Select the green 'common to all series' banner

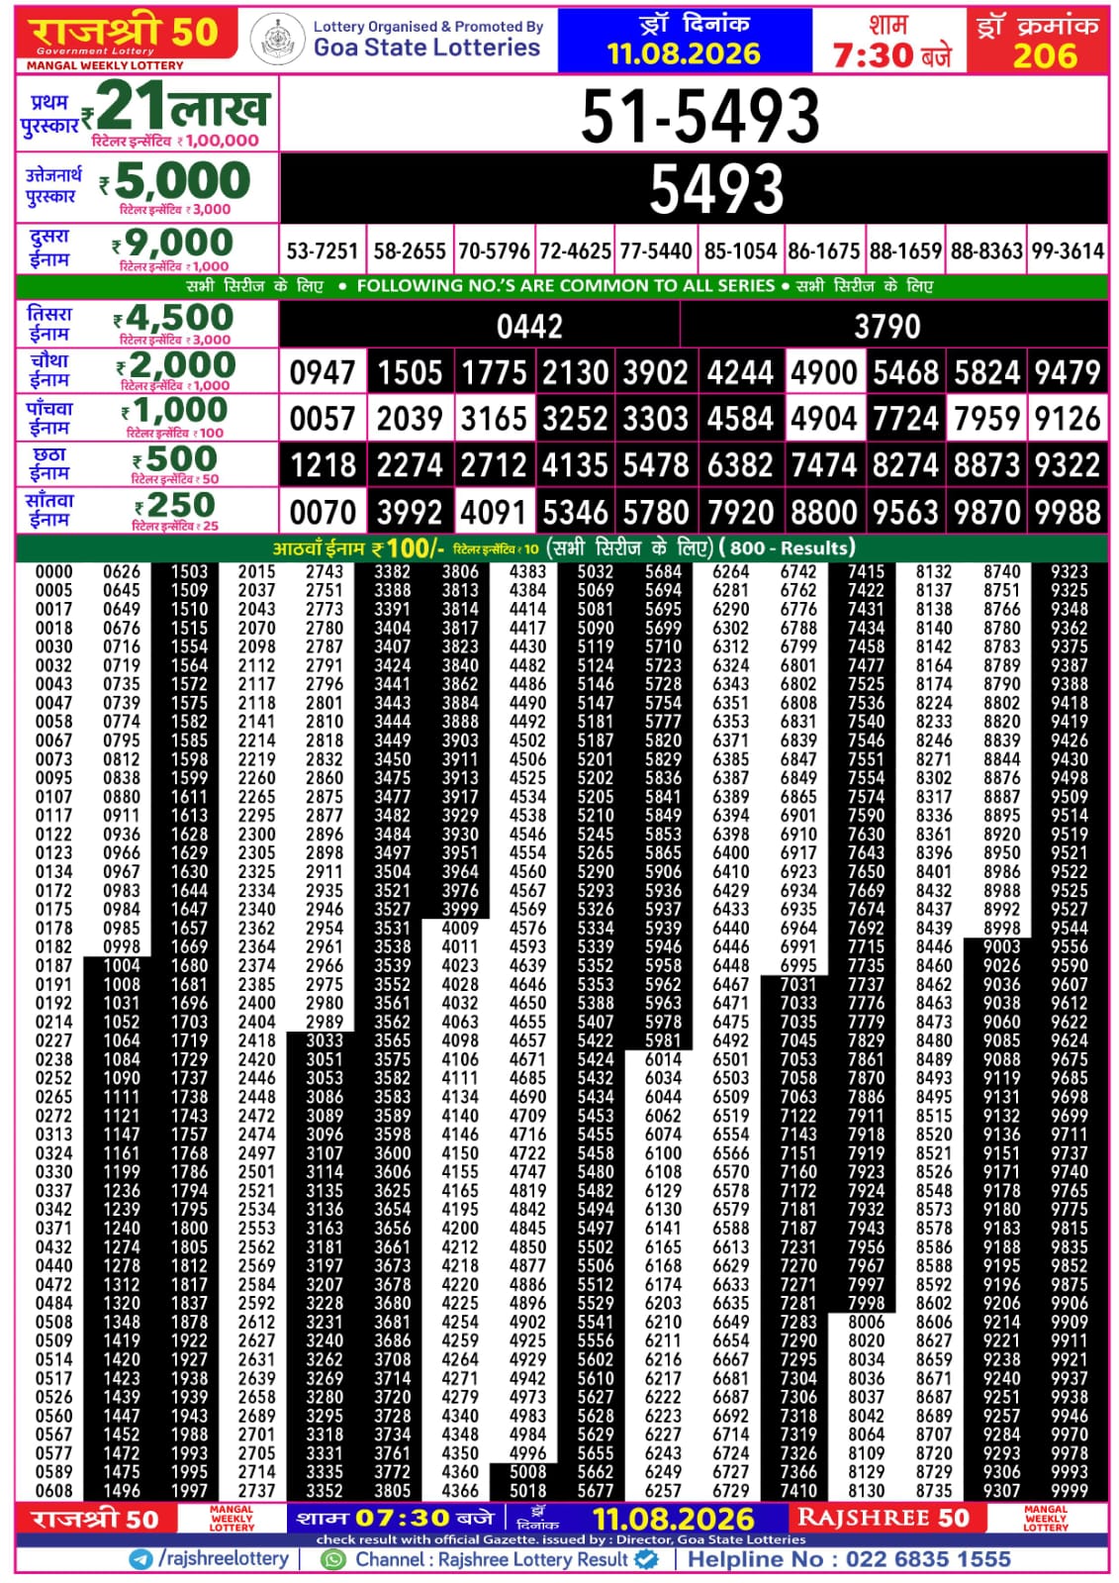point(561,286)
